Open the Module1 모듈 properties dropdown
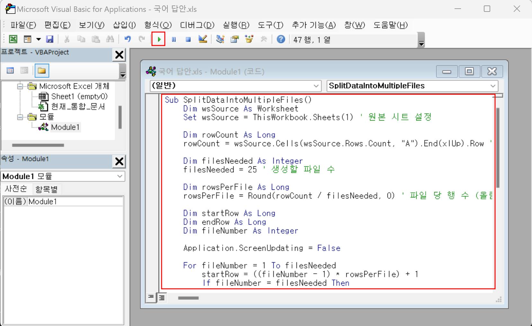This screenshot has width=532, height=326. tap(63, 176)
